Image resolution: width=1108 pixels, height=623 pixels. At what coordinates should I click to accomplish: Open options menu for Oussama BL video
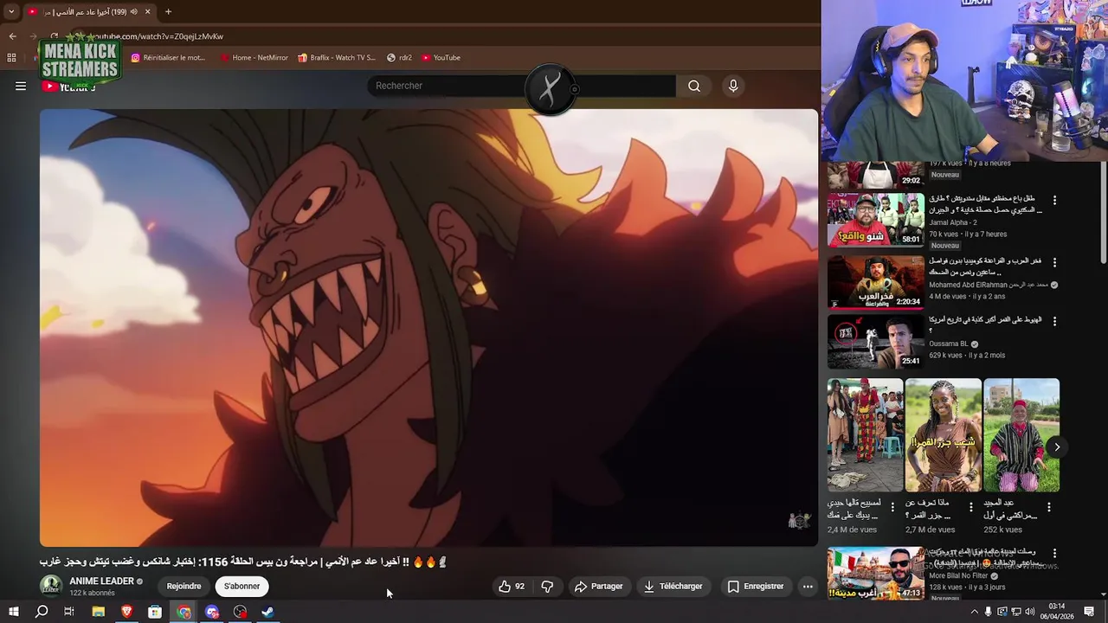(x=1054, y=321)
